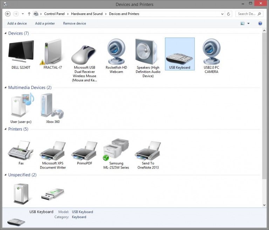Collapse the Devices (7) group

click(x=6, y=34)
